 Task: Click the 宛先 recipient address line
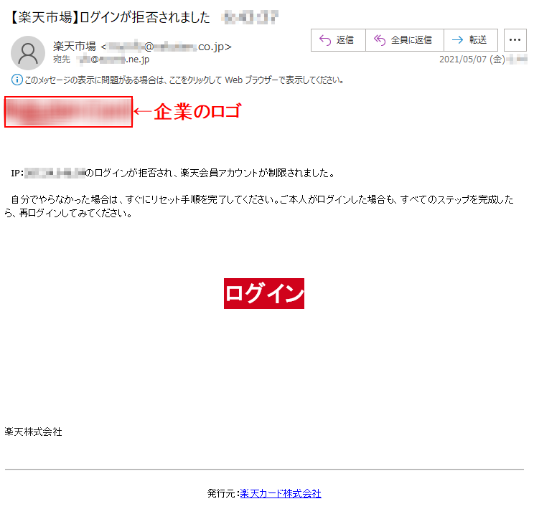[x=101, y=60]
